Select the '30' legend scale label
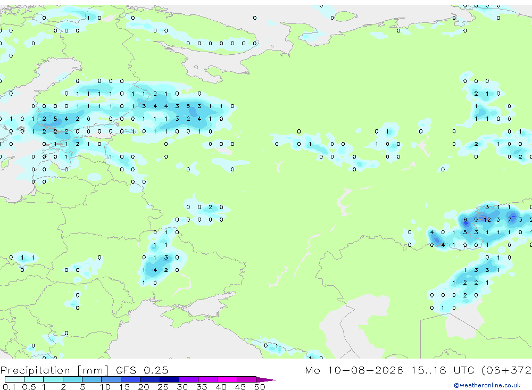The height and width of the screenshot is (390, 532). pos(182,387)
